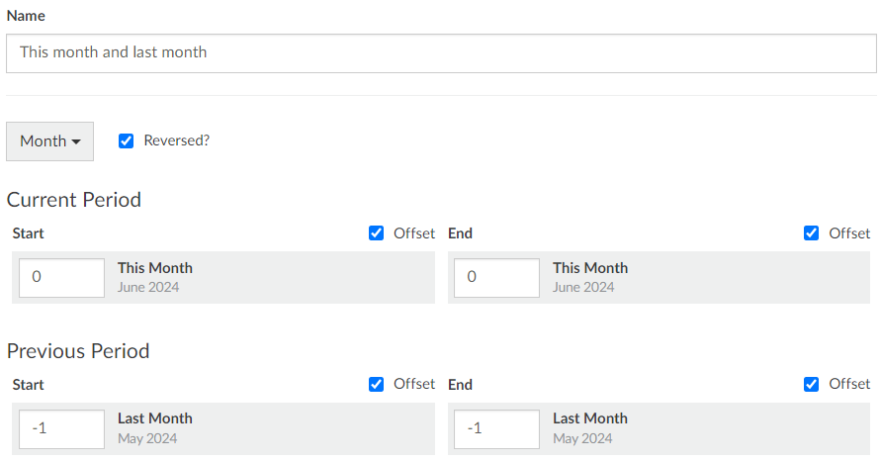Select Previous Period End offset field showing -1
The image size is (881, 462).
[496, 429]
